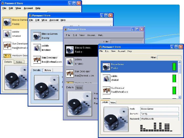
Task: Select Blocca Games dice icon in second light-blue window
Action: point(37,36)
